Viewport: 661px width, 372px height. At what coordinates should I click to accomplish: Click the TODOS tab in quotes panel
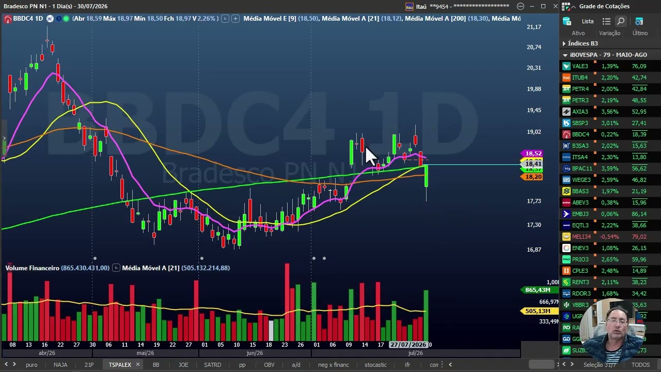click(x=640, y=365)
